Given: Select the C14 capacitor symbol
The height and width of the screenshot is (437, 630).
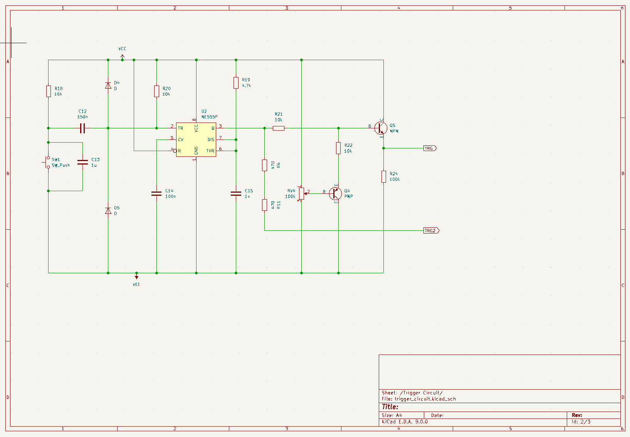Looking at the screenshot, I should point(156,193).
